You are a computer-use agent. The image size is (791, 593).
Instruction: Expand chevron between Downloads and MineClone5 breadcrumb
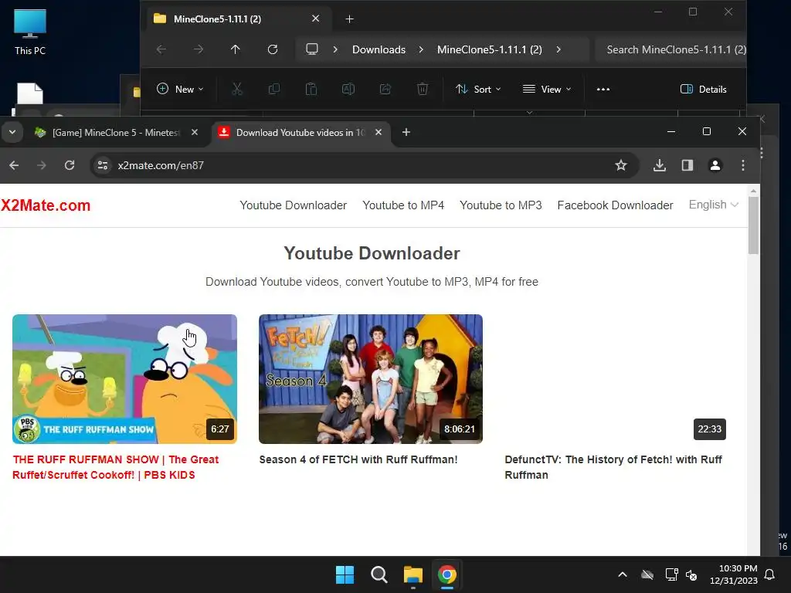pyautogui.click(x=421, y=49)
